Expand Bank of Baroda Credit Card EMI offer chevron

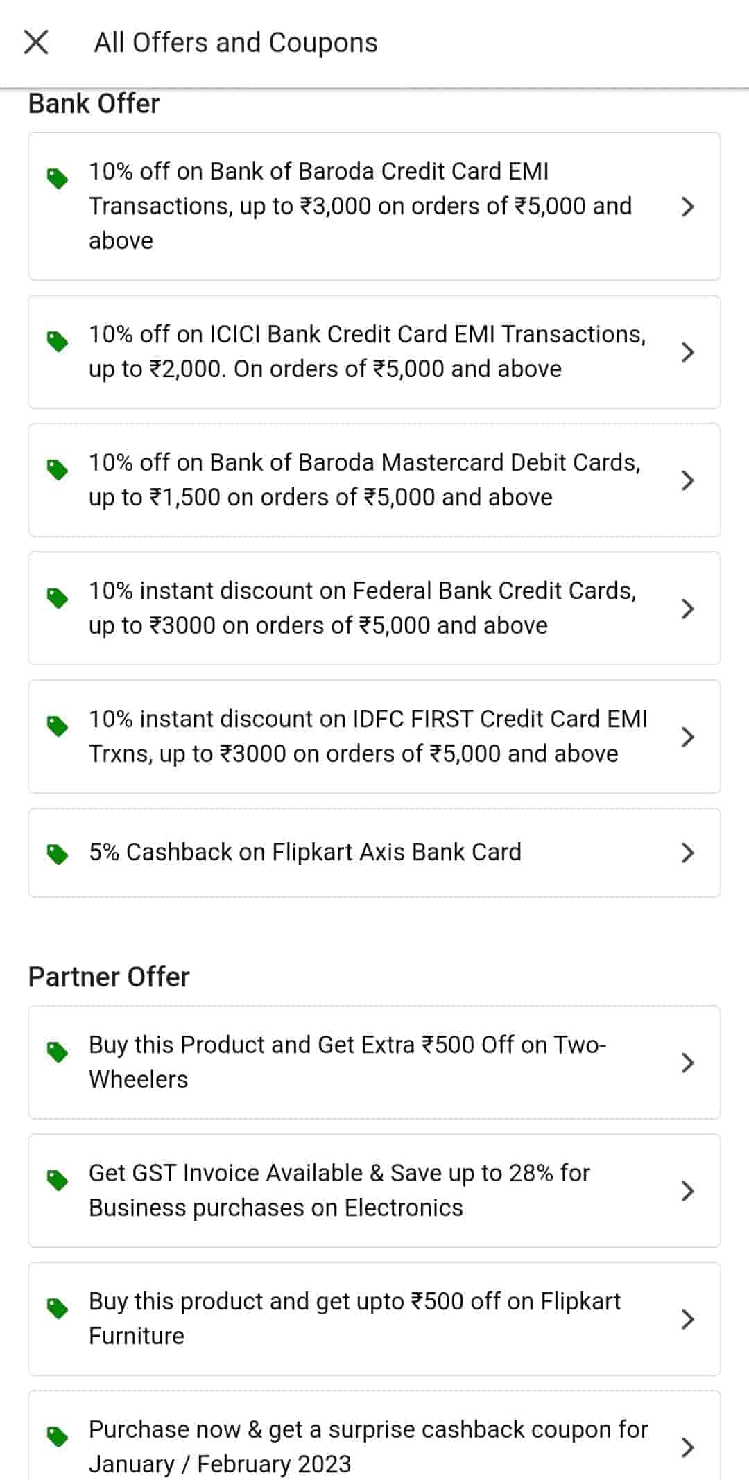[687, 207]
